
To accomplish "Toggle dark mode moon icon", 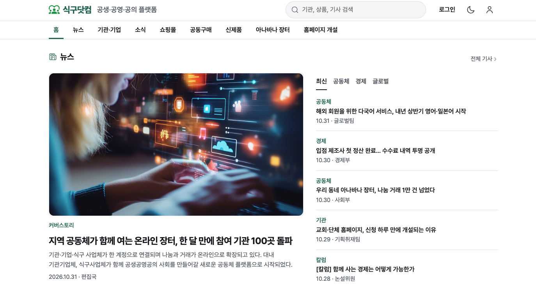I will tap(471, 10).
